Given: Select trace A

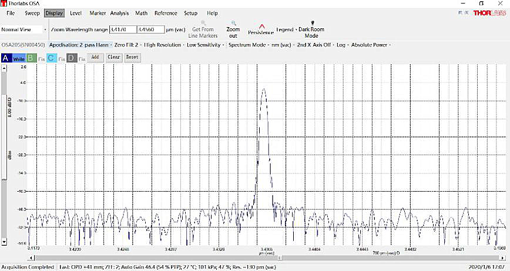Looking at the screenshot, I should coord(6,58).
